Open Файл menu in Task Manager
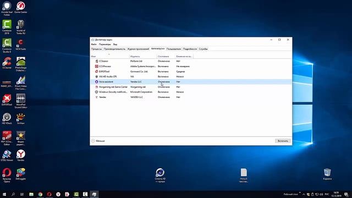 coord(94,45)
